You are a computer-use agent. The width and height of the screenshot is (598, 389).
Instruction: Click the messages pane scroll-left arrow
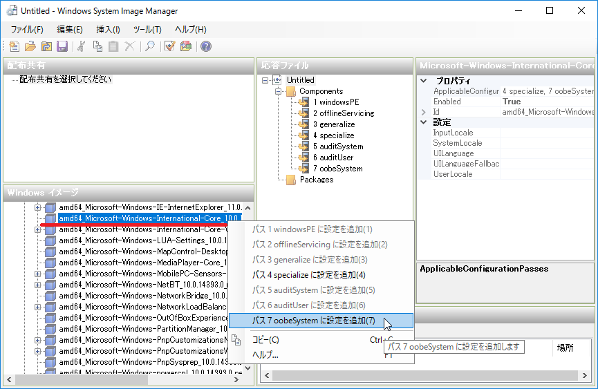(x=267, y=376)
